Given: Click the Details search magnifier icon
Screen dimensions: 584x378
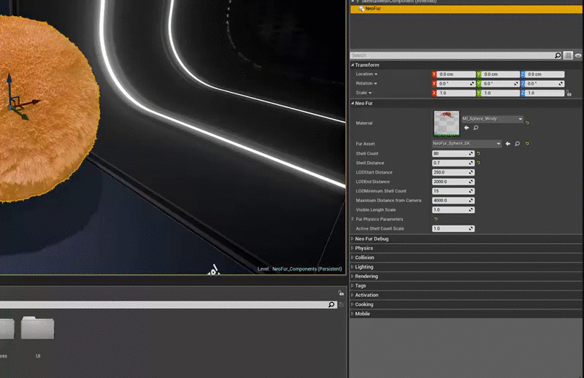Looking at the screenshot, I should (x=558, y=55).
